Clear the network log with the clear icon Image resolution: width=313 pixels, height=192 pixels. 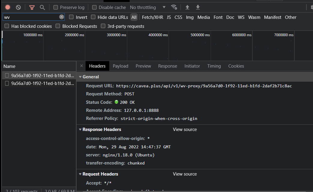click(x=18, y=7)
